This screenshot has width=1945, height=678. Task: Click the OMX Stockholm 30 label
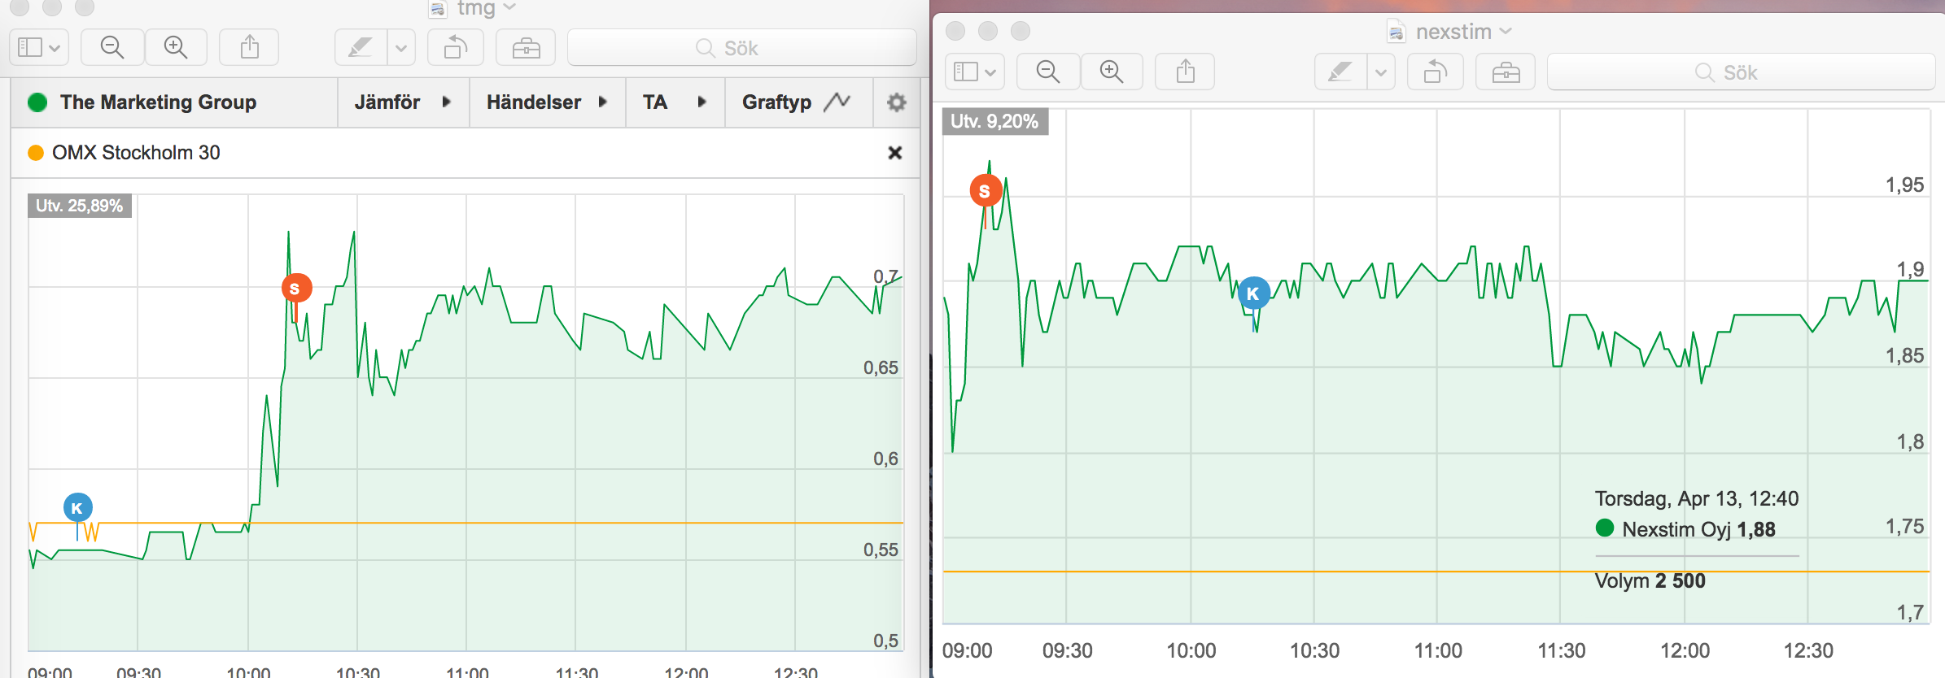coord(136,153)
